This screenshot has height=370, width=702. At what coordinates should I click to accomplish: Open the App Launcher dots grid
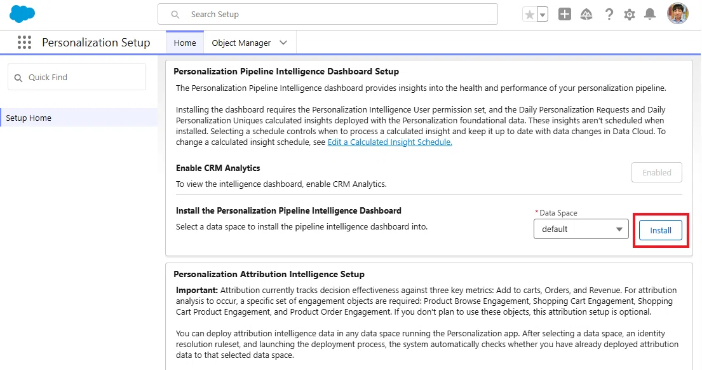click(x=24, y=43)
